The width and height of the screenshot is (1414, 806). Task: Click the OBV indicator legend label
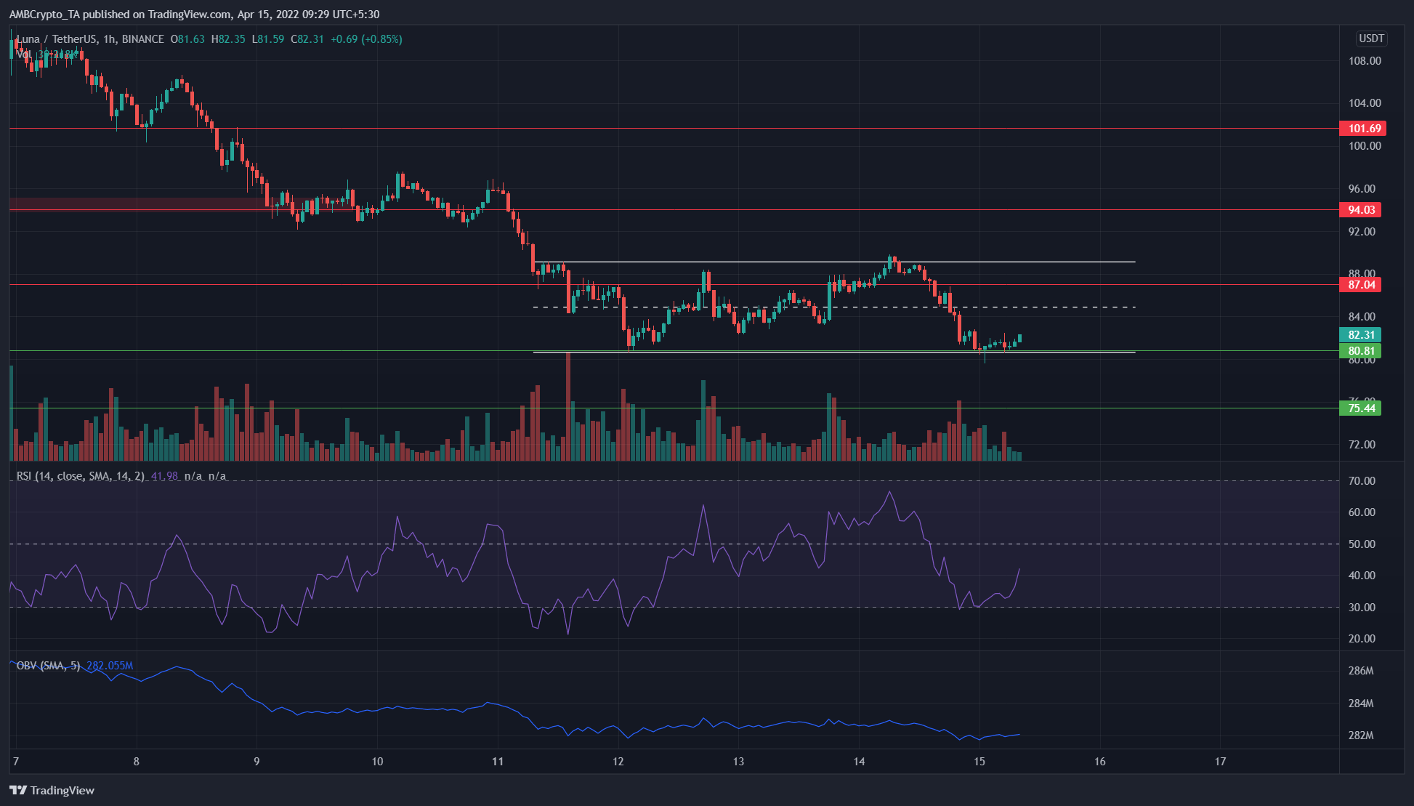tap(49, 666)
